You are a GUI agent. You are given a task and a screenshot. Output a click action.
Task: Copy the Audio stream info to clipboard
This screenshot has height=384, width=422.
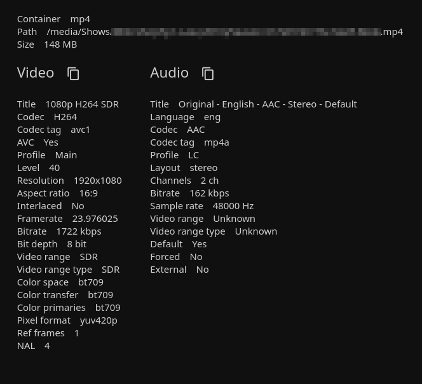(x=208, y=74)
